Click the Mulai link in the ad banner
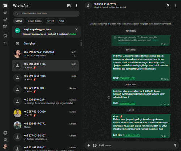Image resolution: width=181 pixels, height=151 pixels. click(x=73, y=34)
